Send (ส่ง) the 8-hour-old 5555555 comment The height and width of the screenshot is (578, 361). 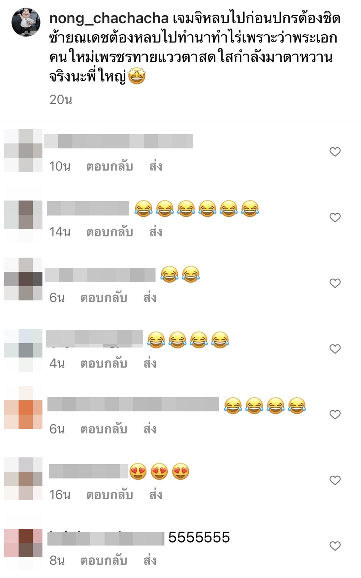click(150, 561)
